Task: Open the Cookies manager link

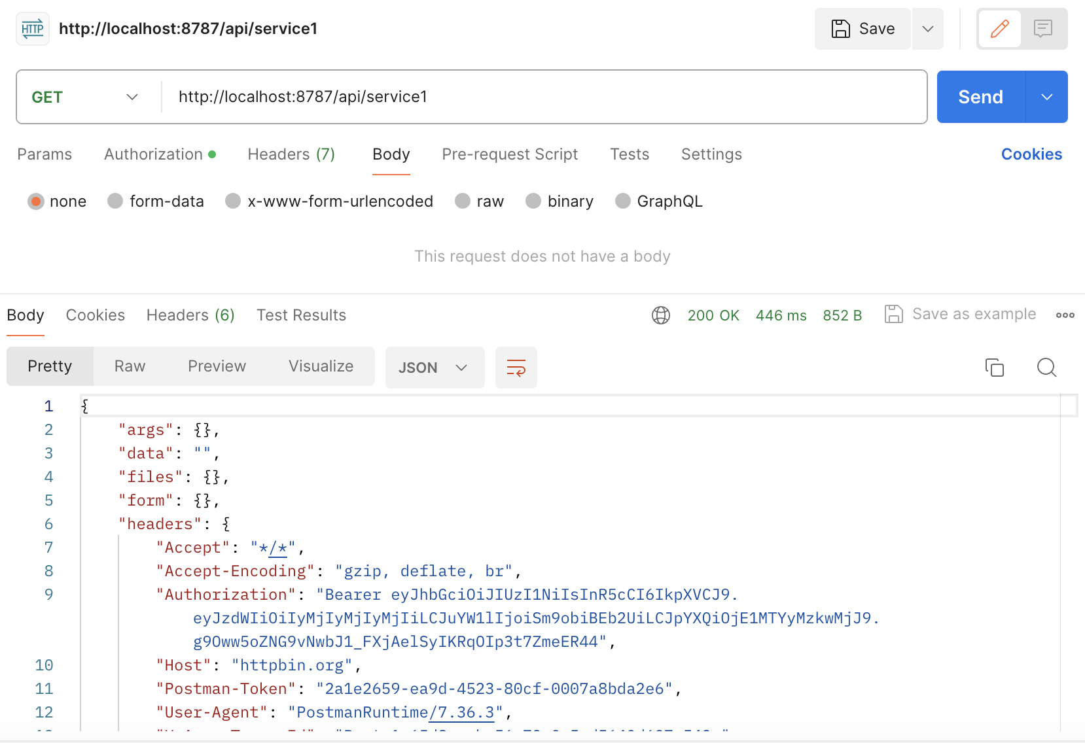Action: [1031, 154]
